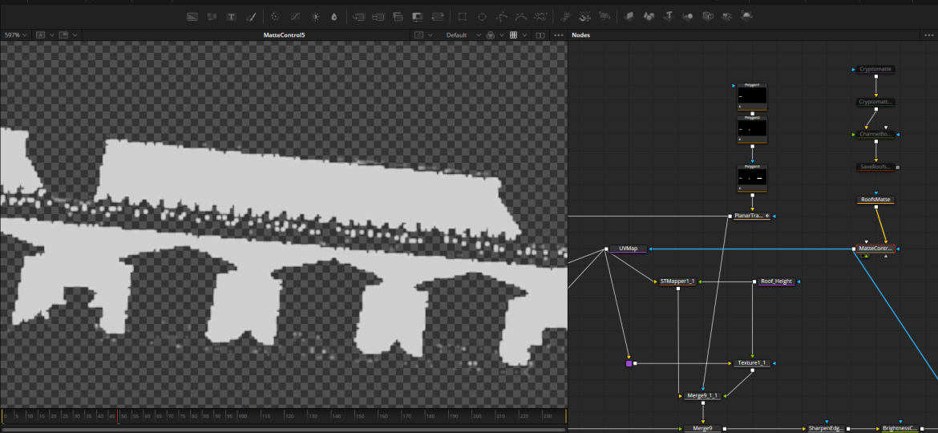
Task: Select the Polygon mask tool
Action: tap(502, 16)
